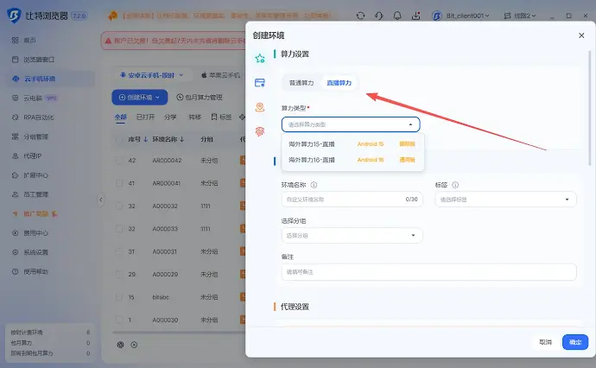The image size is (596, 368).
Task: Tick the checkbox for row A000032
Action: [x=119, y=206]
